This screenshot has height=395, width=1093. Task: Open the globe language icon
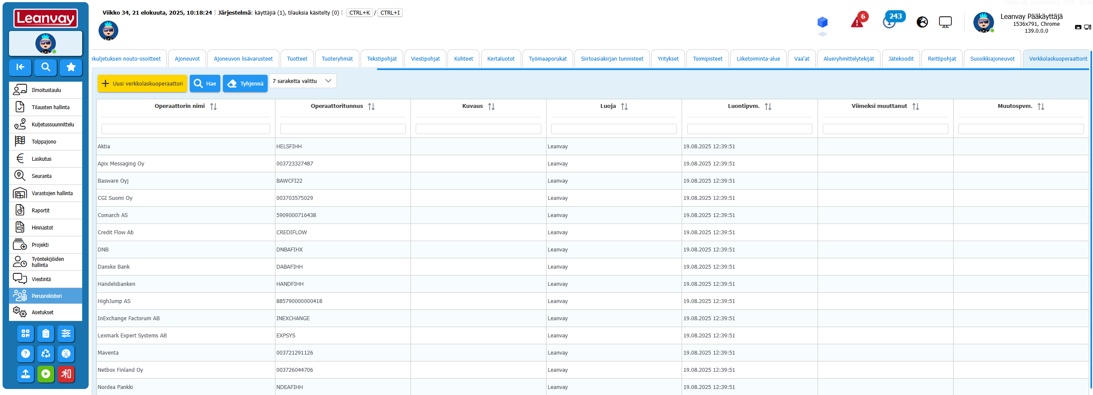pos(922,22)
